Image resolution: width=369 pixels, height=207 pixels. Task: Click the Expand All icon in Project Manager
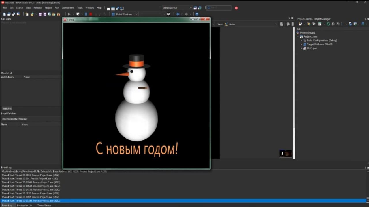[x=333, y=24]
